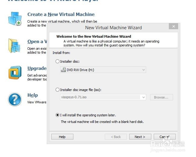The height and width of the screenshot is (157, 196).
Task: Click 'Welcome to the New Virtual Machine Wizard' heading
Action: pyautogui.click(x=94, y=36)
